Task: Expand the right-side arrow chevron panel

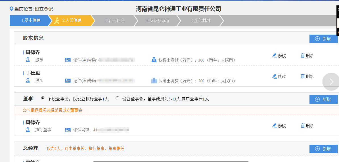Action: 331,82
